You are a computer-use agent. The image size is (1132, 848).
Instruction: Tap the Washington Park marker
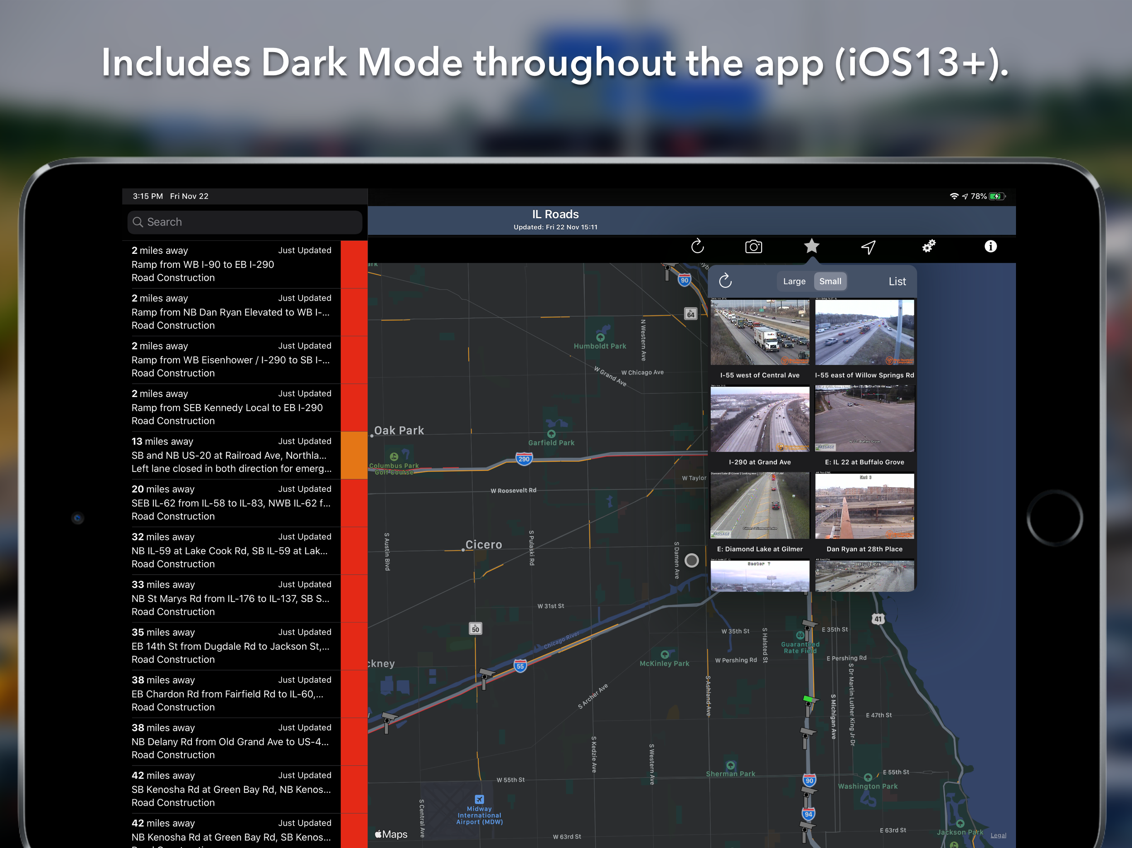[868, 778]
